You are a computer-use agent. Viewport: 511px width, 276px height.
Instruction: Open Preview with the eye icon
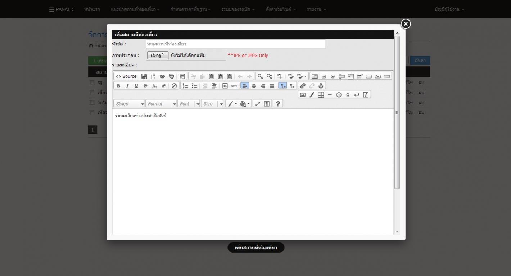(162, 76)
